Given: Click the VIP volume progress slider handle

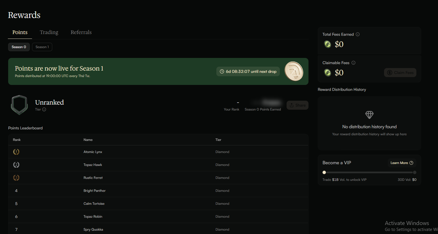Looking at the screenshot, I should [x=324, y=172].
